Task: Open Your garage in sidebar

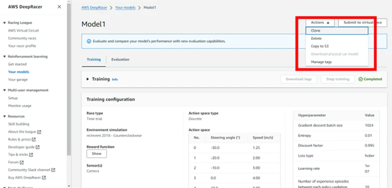Action: pos(18,80)
